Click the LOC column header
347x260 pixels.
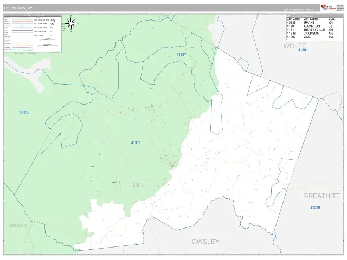pyautogui.click(x=332, y=19)
